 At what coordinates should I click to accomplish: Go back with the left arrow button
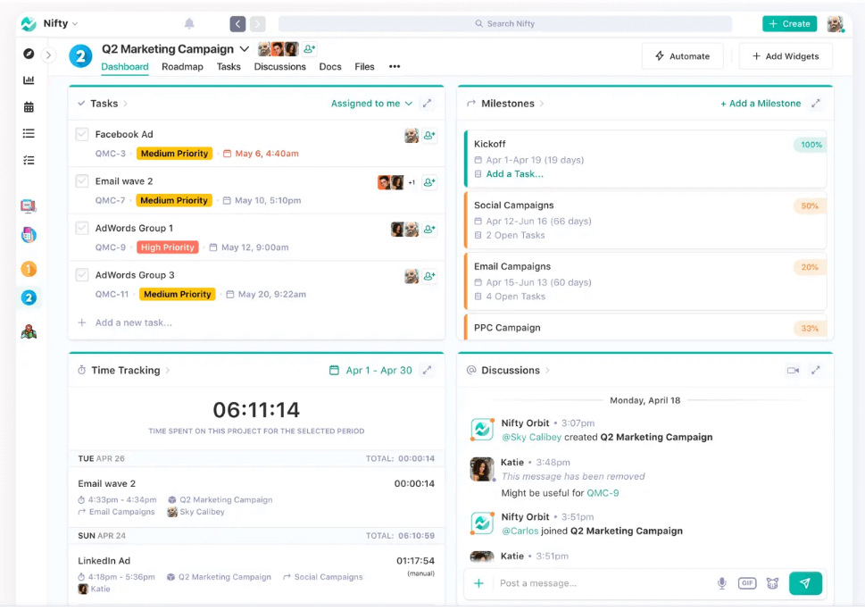point(237,24)
